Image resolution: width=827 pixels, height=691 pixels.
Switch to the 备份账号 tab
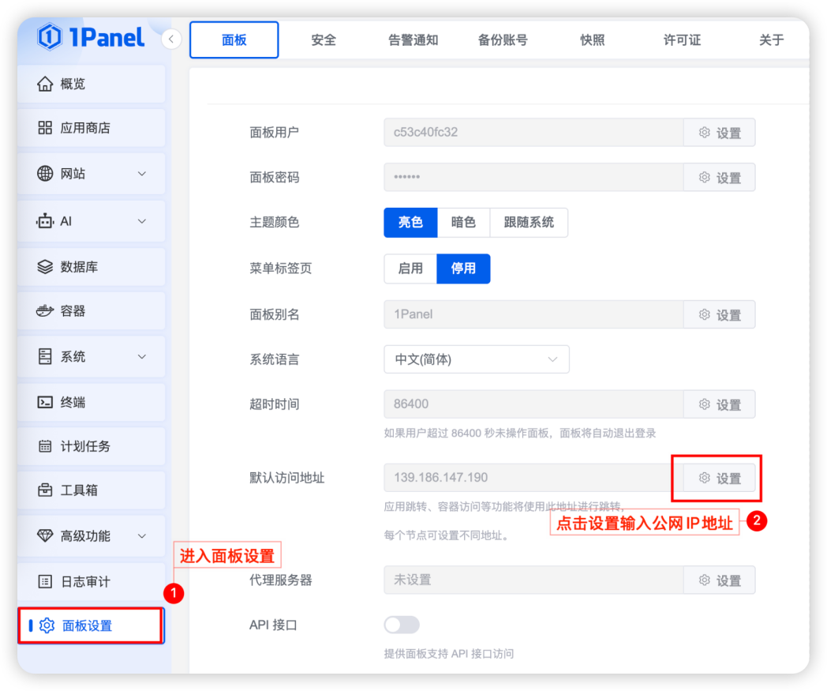pos(503,40)
